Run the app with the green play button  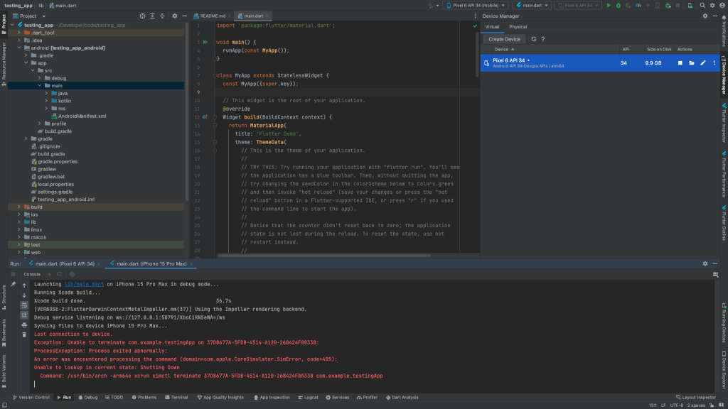point(609,5)
